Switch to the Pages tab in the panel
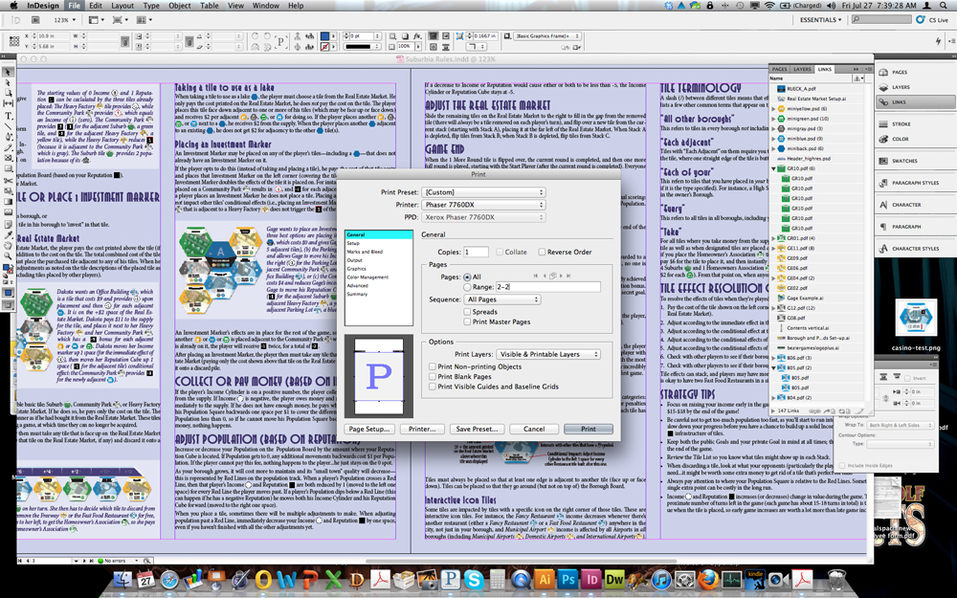The image size is (957, 598). click(x=779, y=70)
